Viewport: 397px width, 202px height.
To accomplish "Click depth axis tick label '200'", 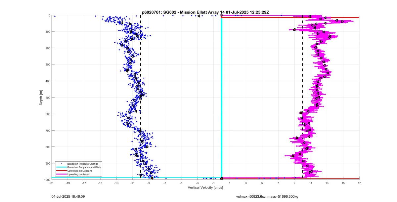I will [48, 48].
